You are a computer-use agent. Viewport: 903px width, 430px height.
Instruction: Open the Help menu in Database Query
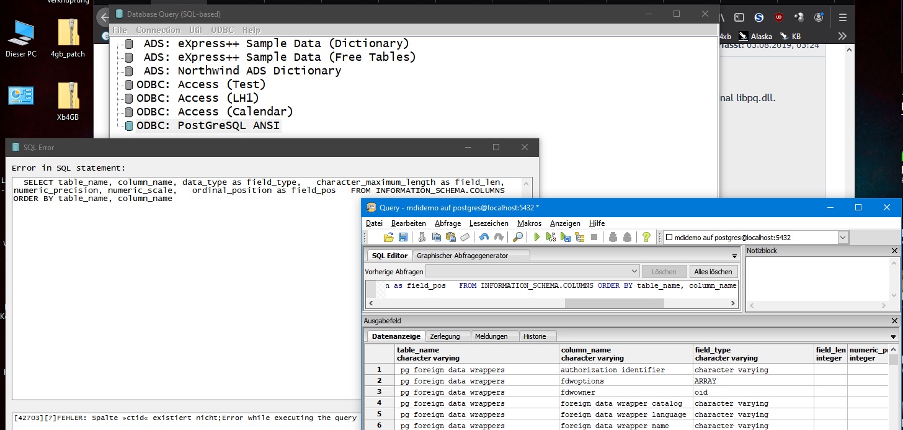pyautogui.click(x=251, y=30)
